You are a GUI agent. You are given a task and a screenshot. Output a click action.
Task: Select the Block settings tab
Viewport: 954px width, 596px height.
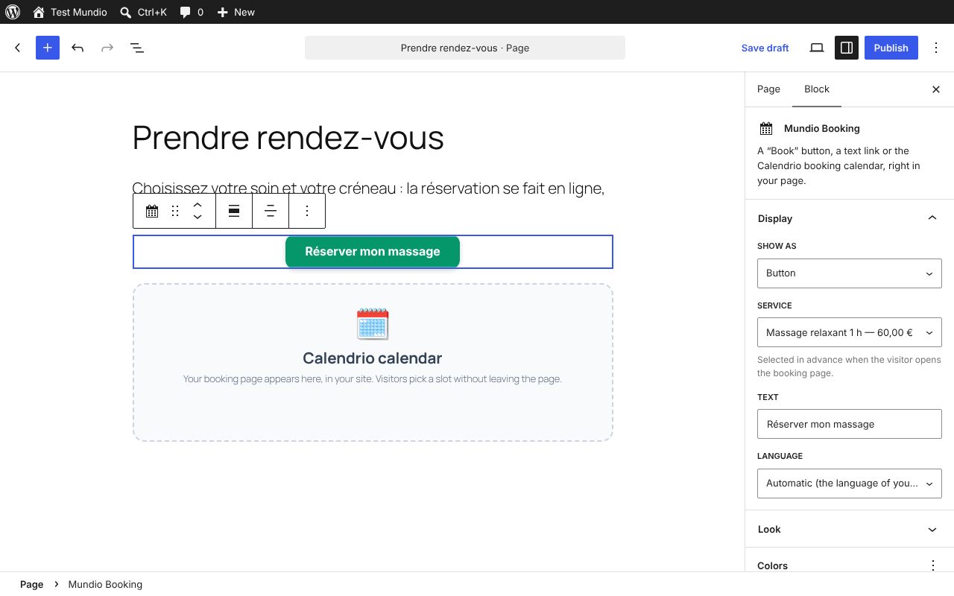coord(817,89)
